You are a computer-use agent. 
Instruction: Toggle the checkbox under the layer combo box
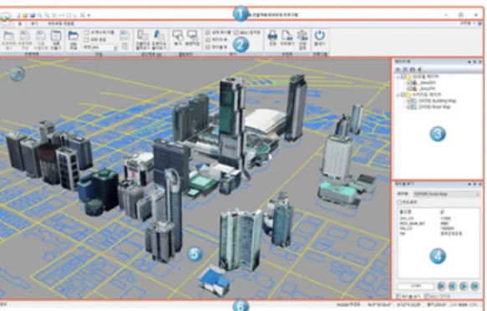tap(399, 202)
